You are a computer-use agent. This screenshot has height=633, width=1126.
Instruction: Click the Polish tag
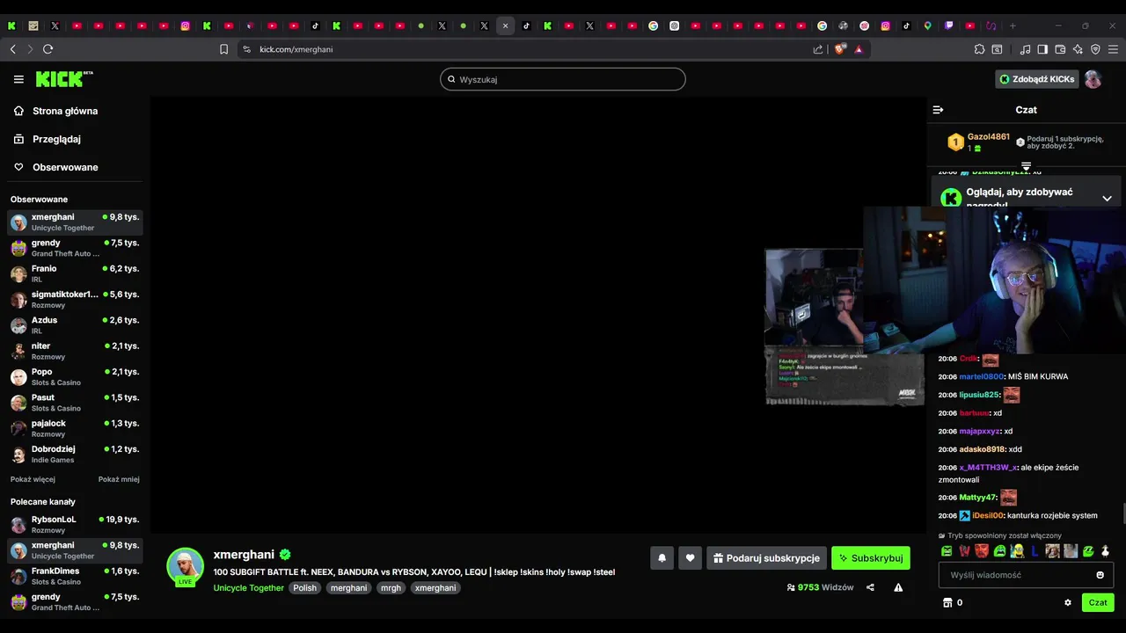coord(304,587)
